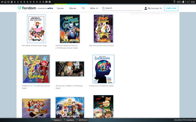
Task: Click 'Inside Out (1701Movies Style)' caption
Action: [x=101, y=86]
